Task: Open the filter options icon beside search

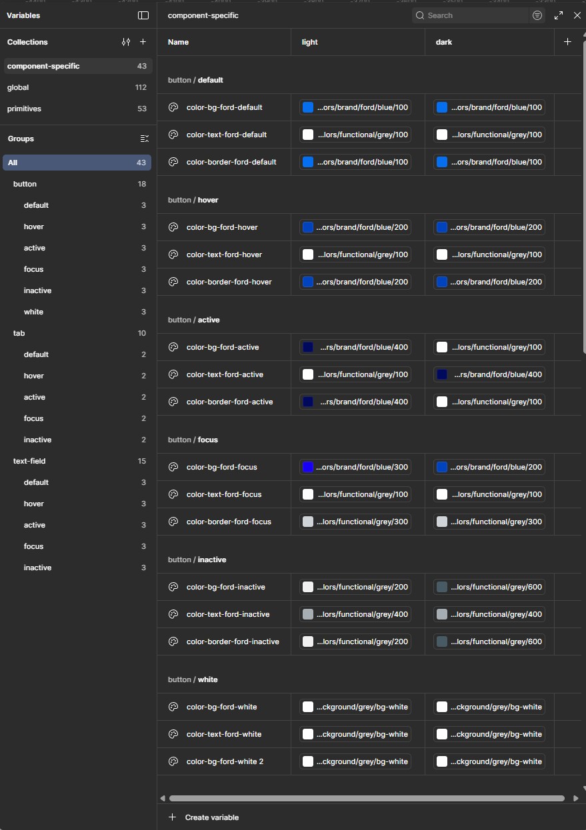Action: click(537, 15)
